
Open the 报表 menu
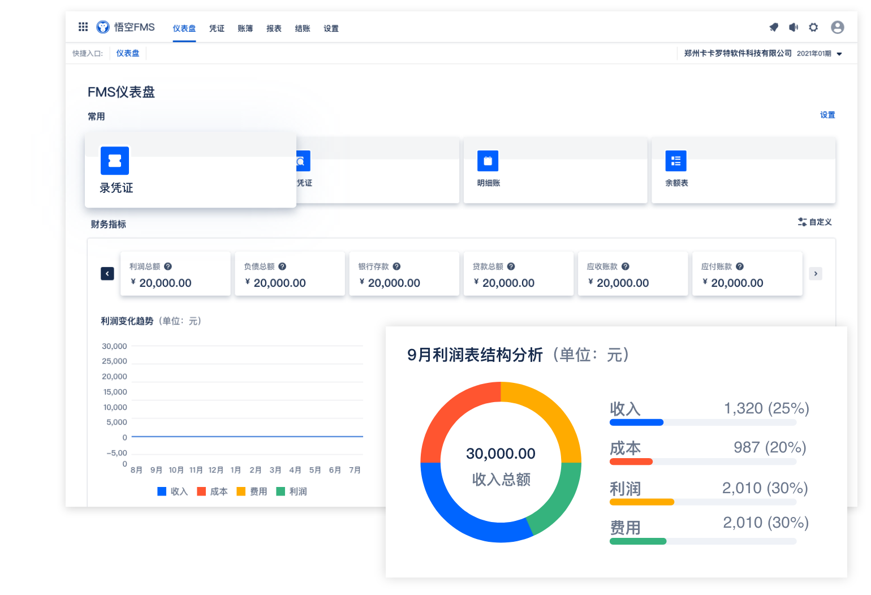point(274,28)
